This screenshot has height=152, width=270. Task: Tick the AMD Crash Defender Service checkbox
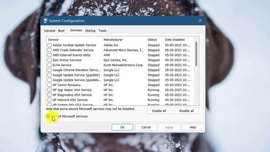(x=49, y=50)
